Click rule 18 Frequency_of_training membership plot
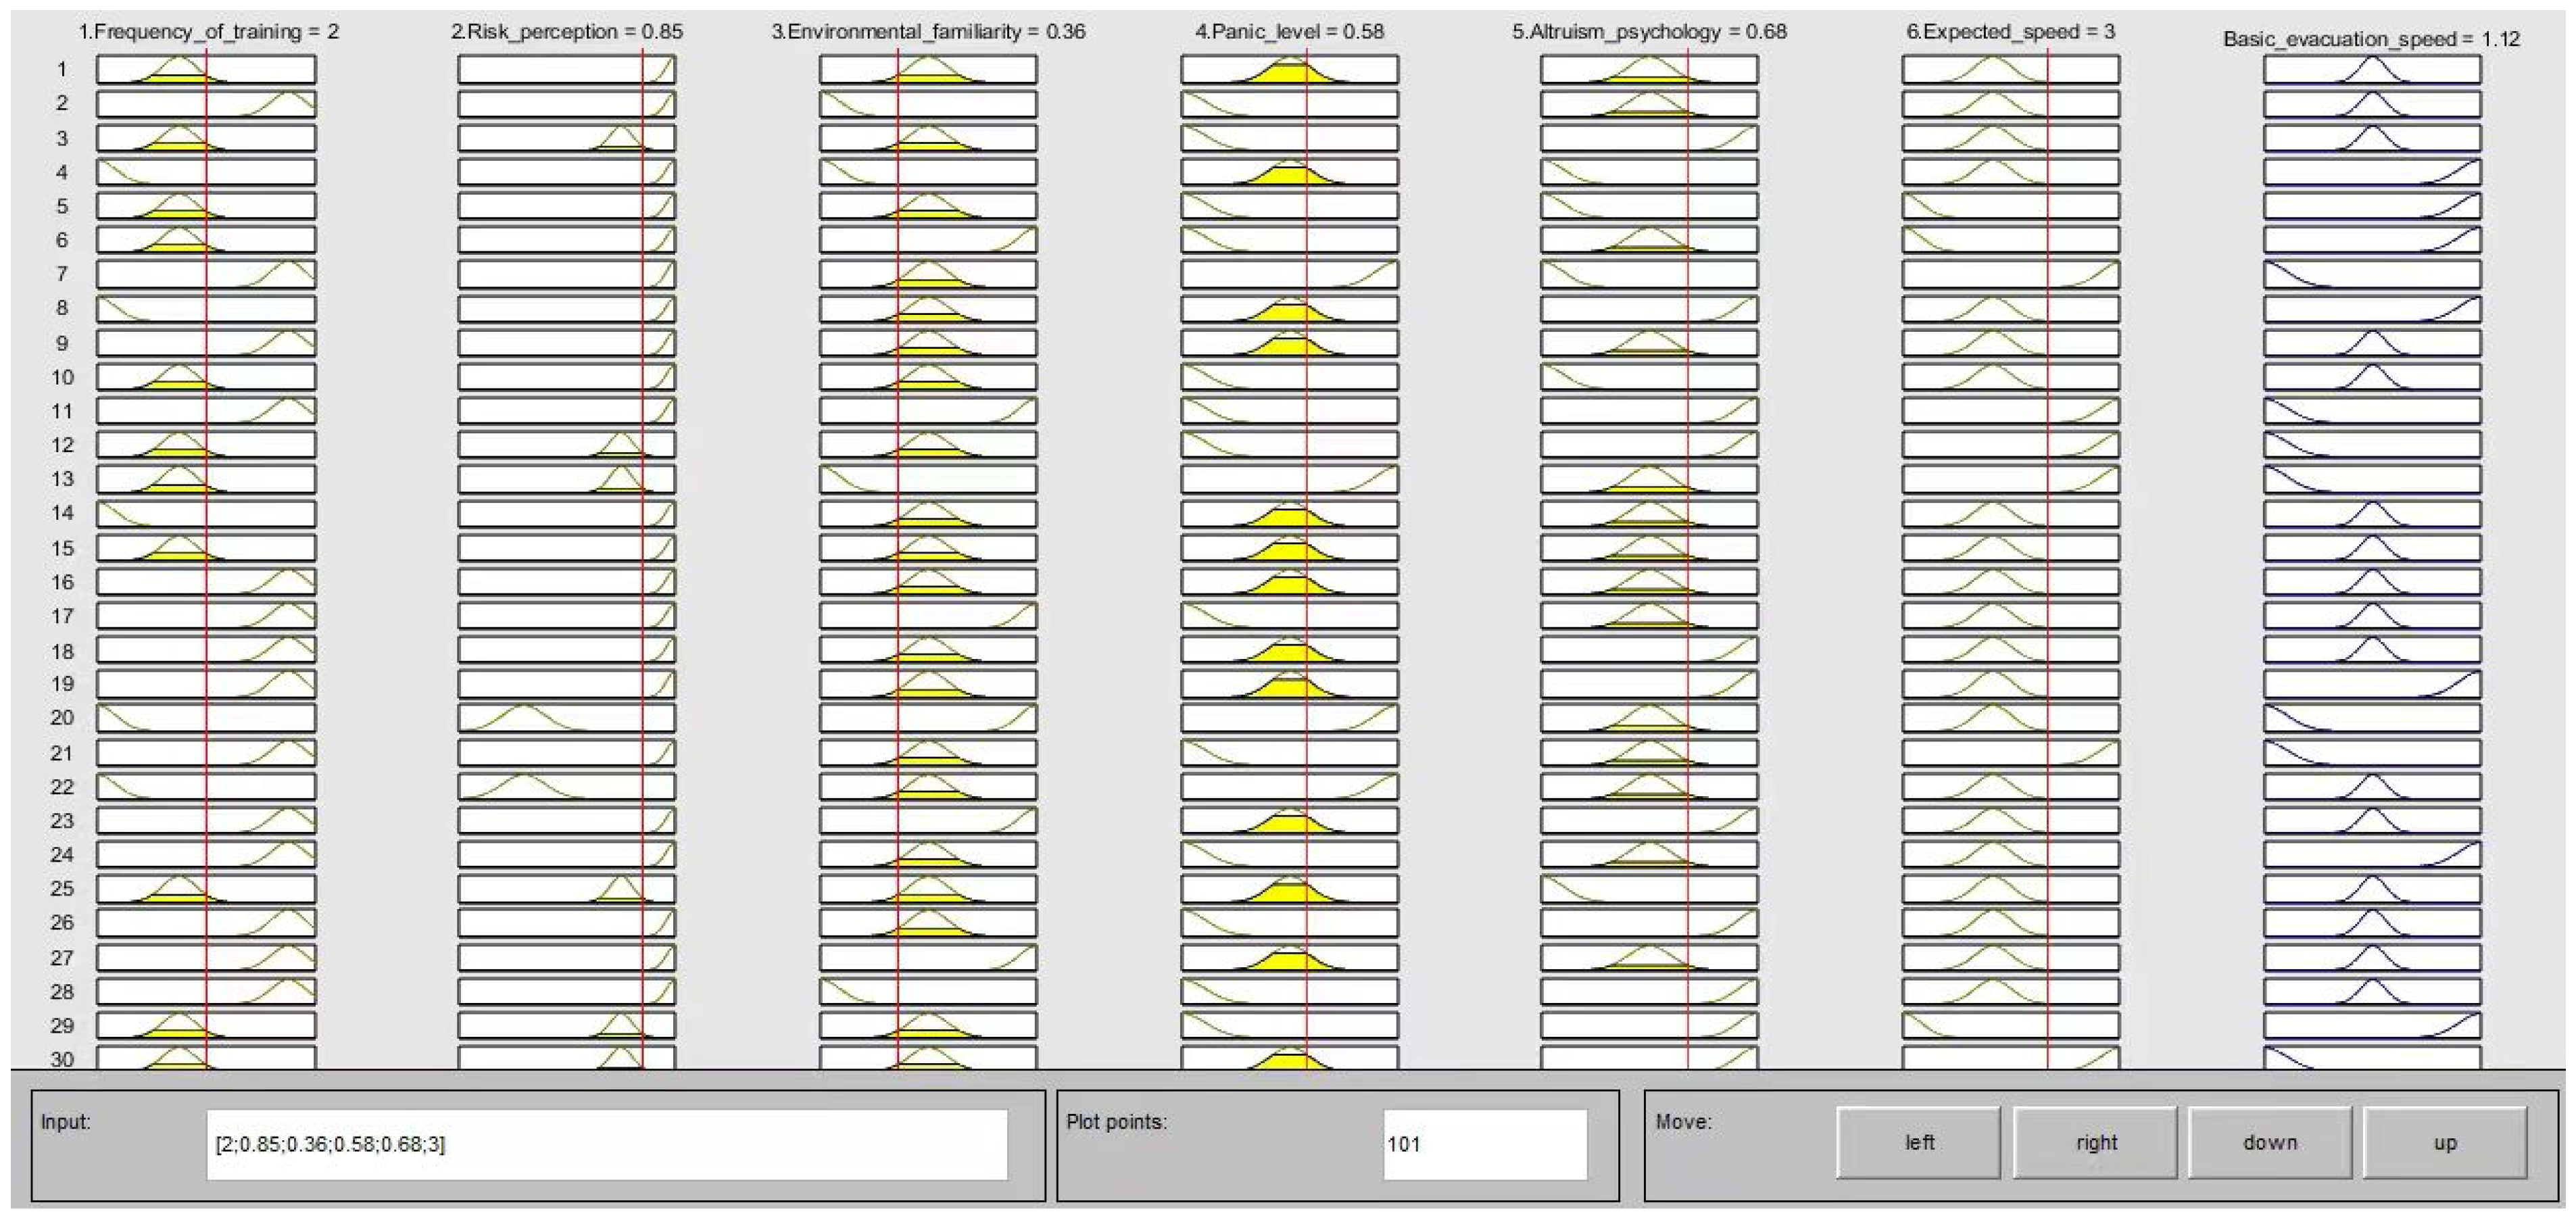The image size is (2576, 1222). [x=206, y=649]
